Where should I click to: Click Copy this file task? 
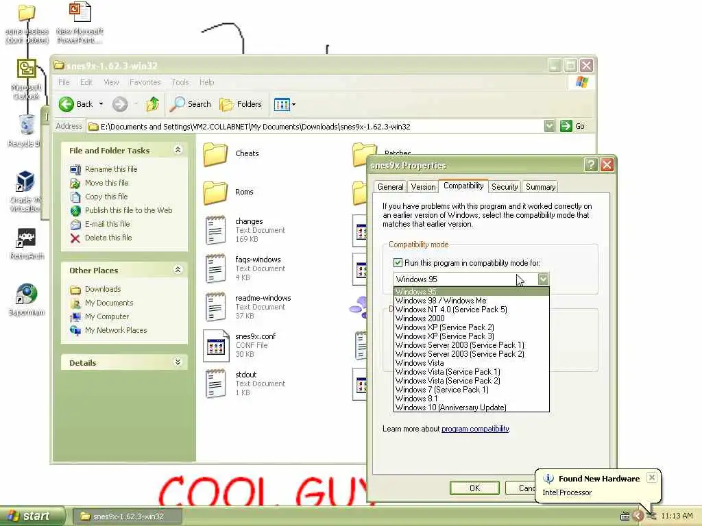coord(106,197)
